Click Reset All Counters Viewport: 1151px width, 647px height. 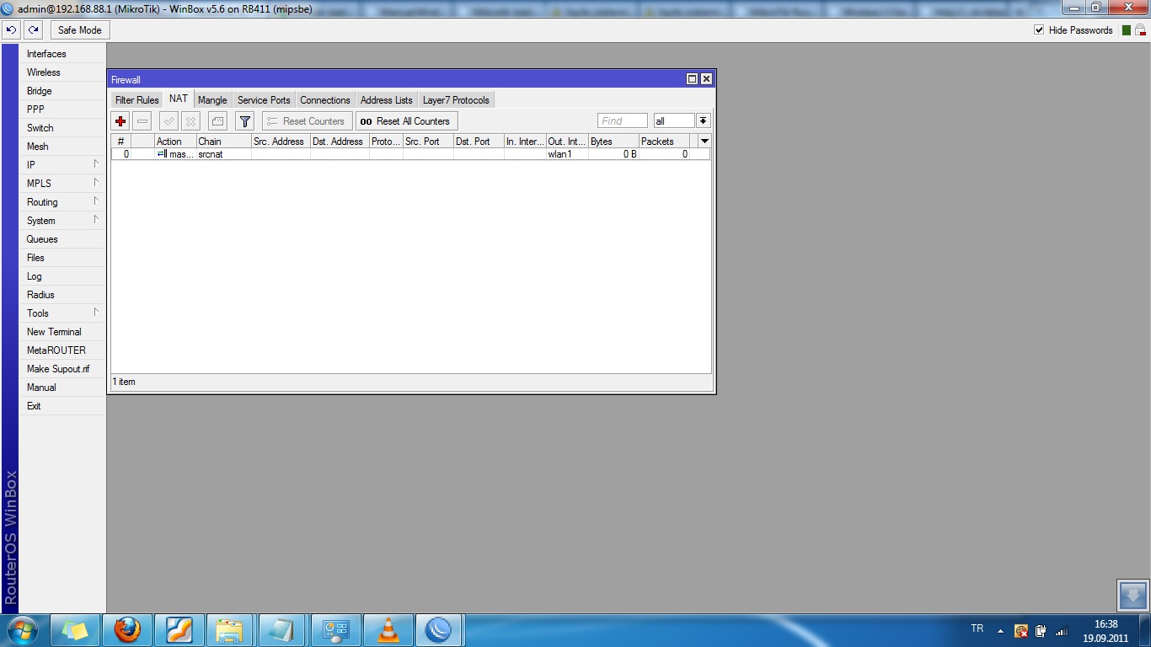tap(406, 121)
